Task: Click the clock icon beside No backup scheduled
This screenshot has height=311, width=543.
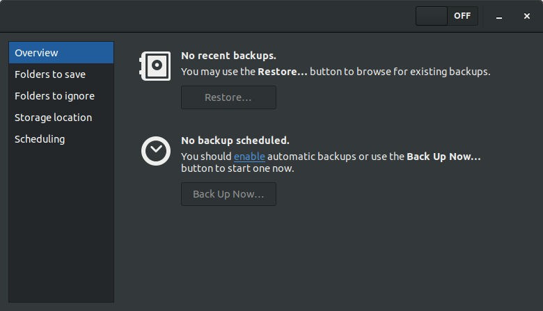Action: tap(155, 151)
